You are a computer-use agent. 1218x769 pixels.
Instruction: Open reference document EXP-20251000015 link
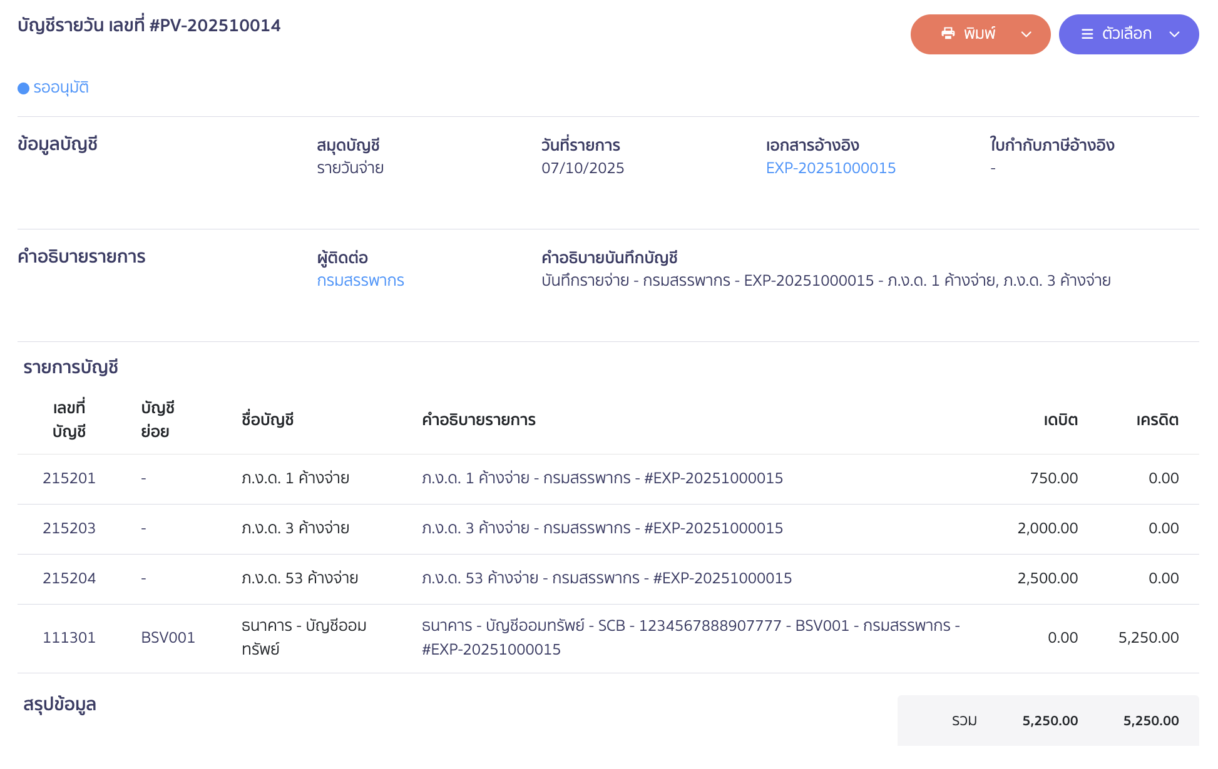pyautogui.click(x=831, y=168)
